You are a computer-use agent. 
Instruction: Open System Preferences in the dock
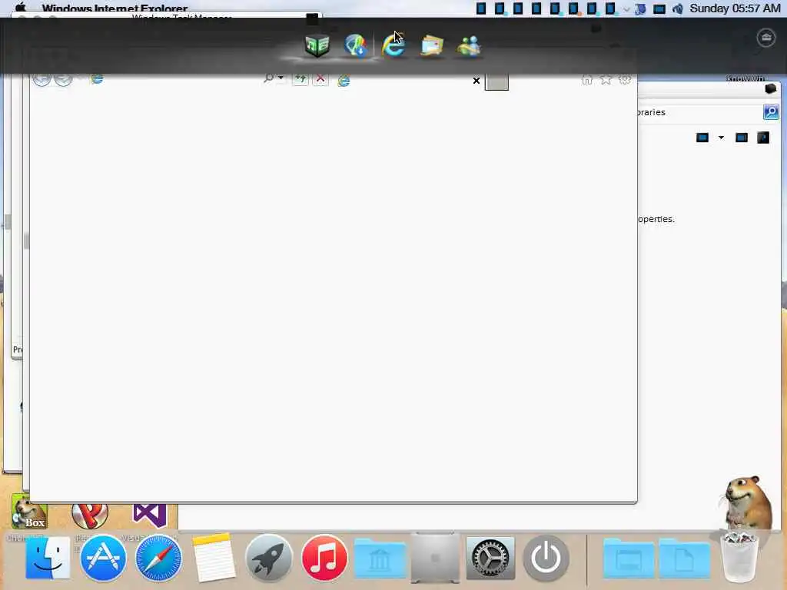[x=490, y=559]
